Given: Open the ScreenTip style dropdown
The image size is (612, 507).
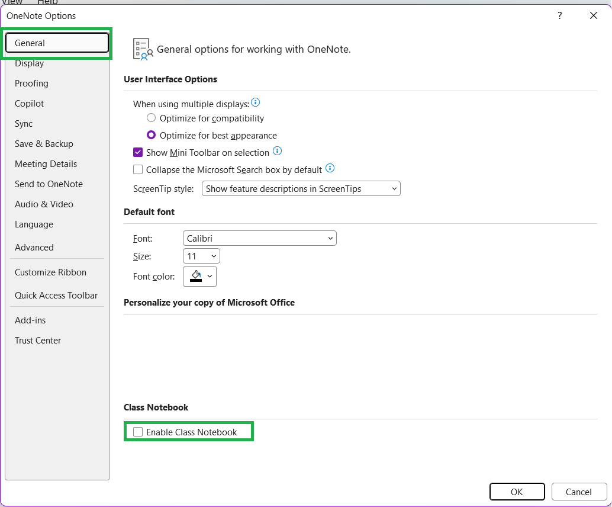Looking at the screenshot, I should pyautogui.click(x=301, y=189).
